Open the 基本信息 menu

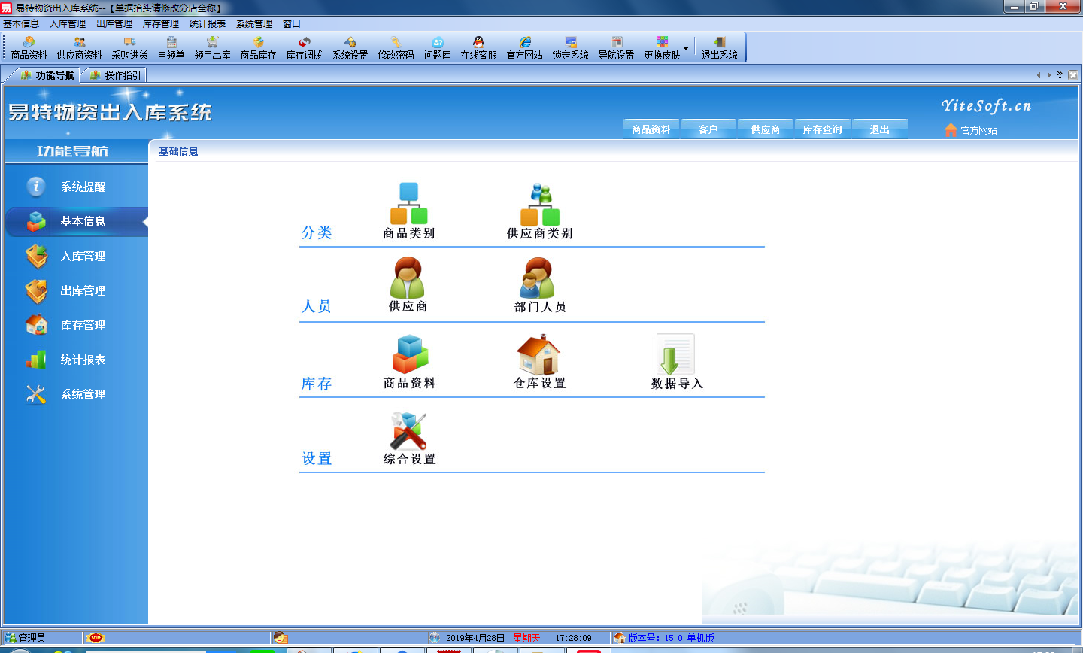21,24
